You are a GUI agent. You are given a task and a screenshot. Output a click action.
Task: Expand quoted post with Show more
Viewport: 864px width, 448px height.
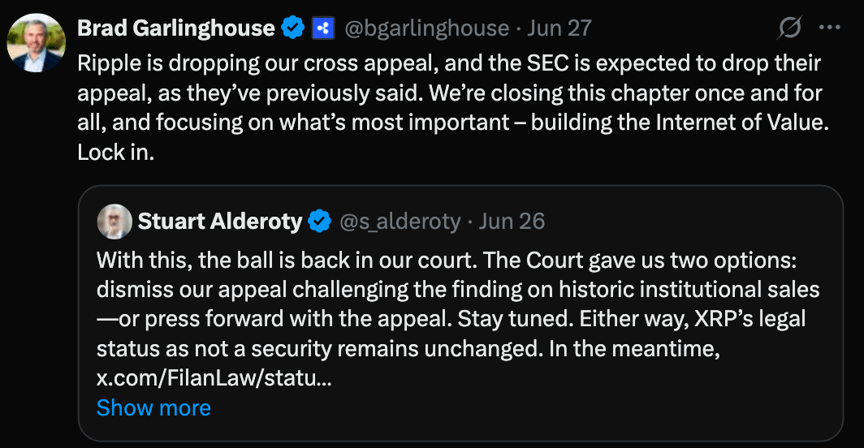click(x=153, y=407)
